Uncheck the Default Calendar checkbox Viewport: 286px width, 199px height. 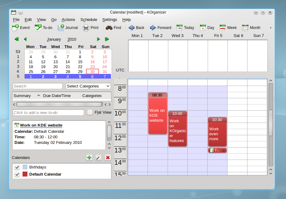click(x=17, y=174)
